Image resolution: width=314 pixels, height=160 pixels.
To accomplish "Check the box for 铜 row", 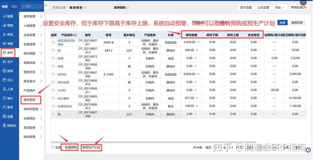I will (53, 50).
